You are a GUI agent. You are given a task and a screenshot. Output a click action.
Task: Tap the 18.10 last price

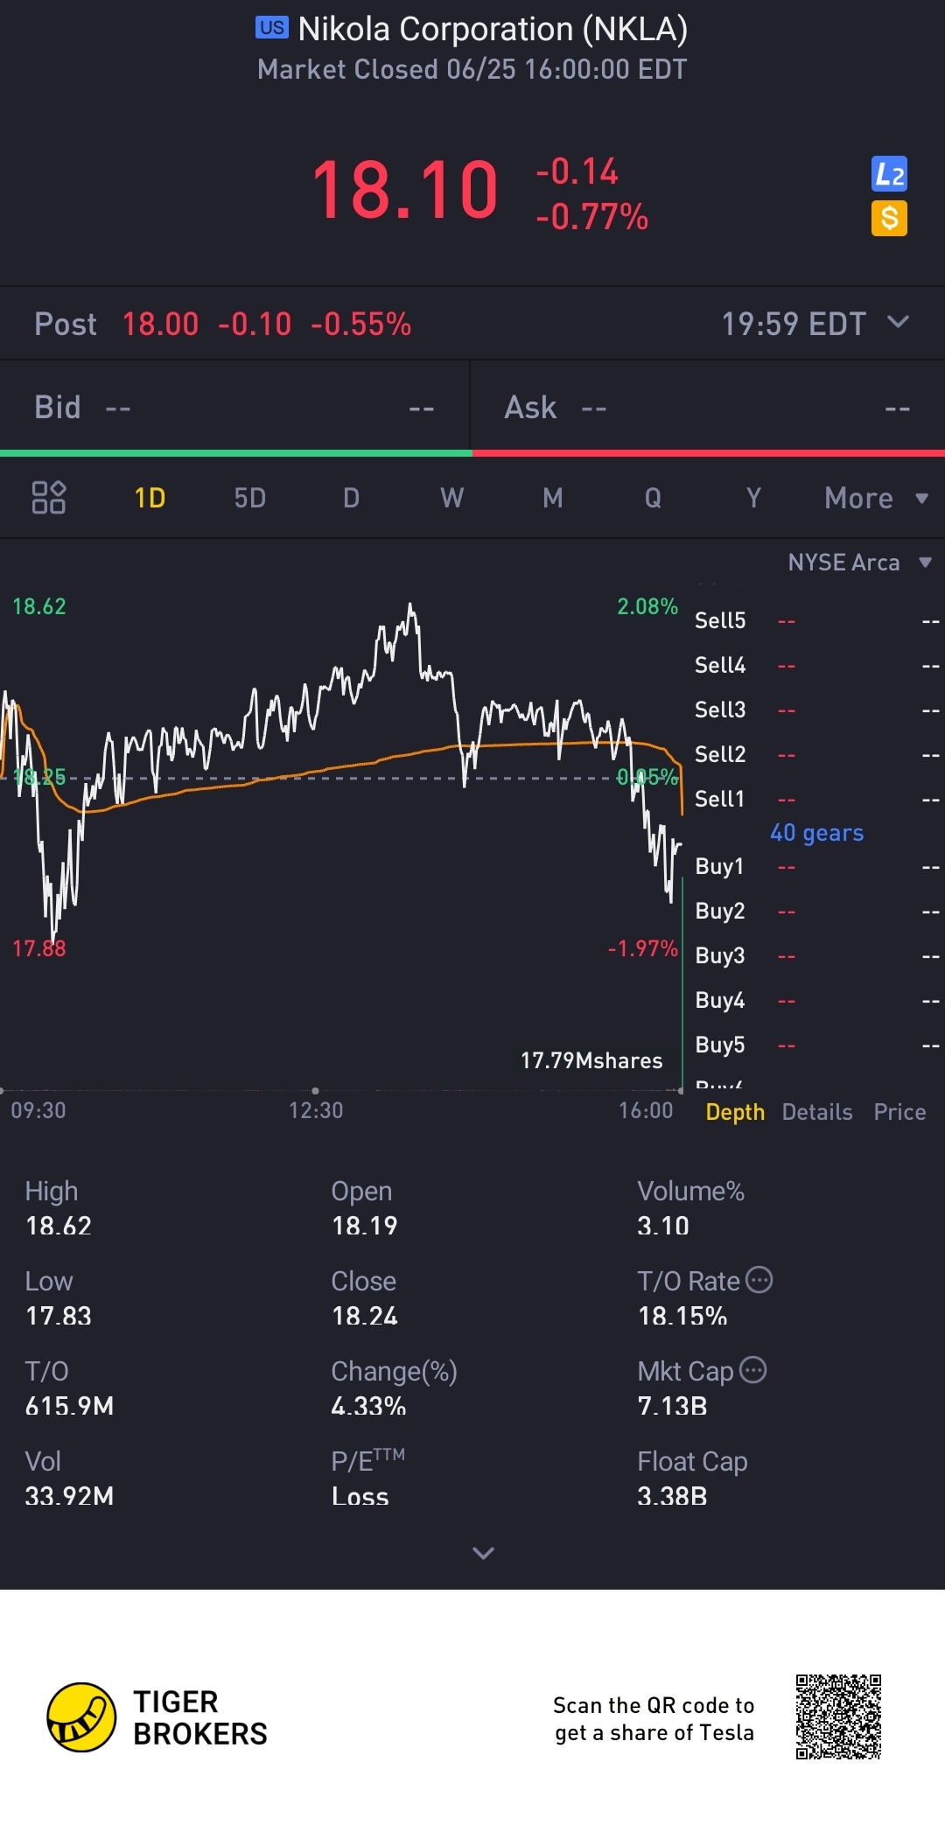click(405, 190)
